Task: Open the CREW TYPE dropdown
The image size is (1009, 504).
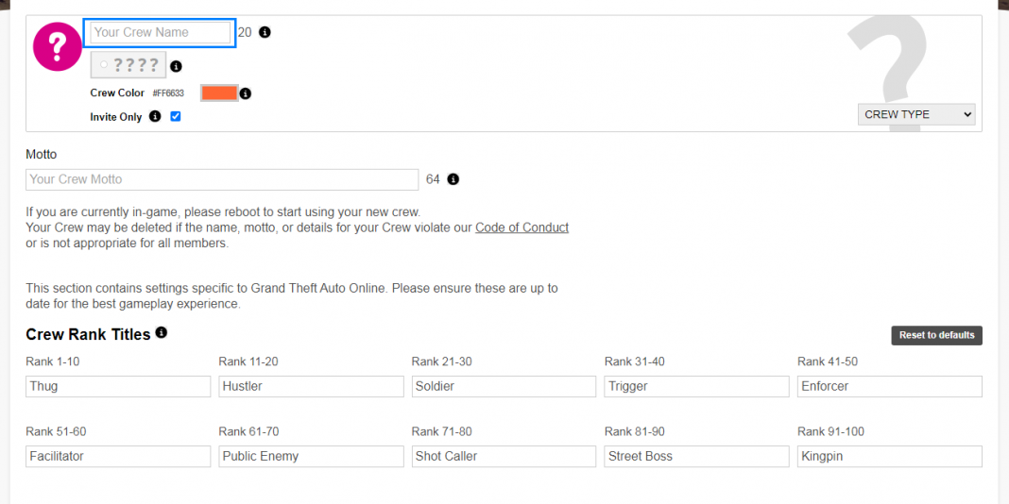Action: [x=916, y=114]
